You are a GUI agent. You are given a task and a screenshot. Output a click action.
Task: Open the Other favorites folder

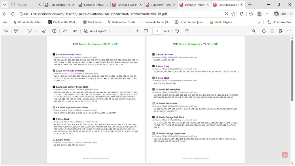pyautogui.click(x=279, y=22)
